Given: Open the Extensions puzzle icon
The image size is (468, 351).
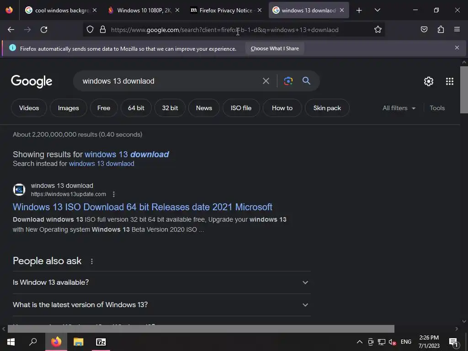Looking at the screenshot, I should (441, 30).
